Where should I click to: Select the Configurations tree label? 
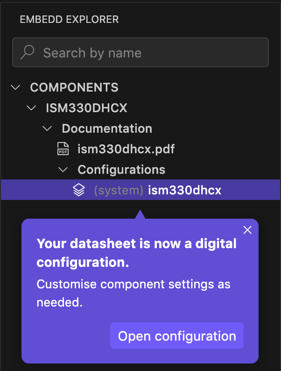121,169
